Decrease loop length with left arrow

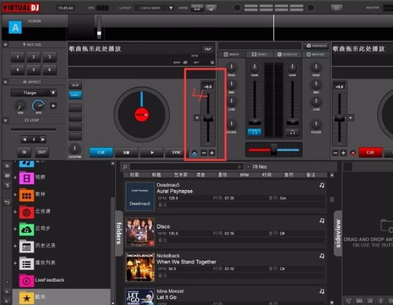click(x=24, y=139)
